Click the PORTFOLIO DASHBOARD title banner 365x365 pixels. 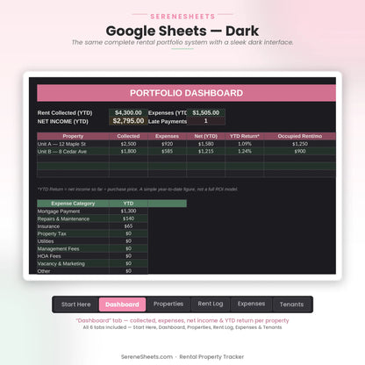click(x=186, y=93)
